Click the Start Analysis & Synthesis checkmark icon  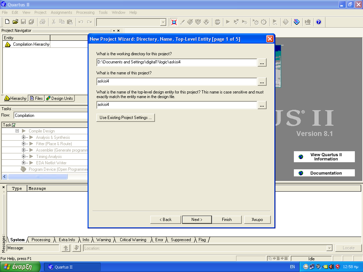[236, 22]
